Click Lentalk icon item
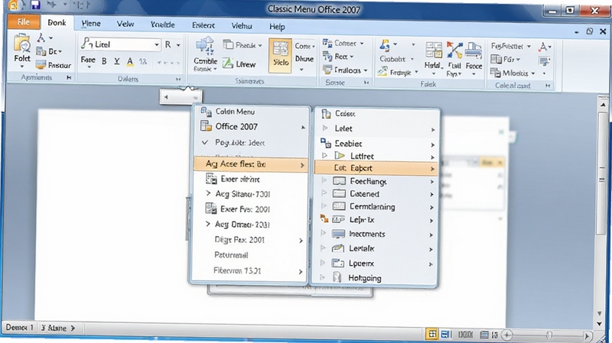 point(376,248)
